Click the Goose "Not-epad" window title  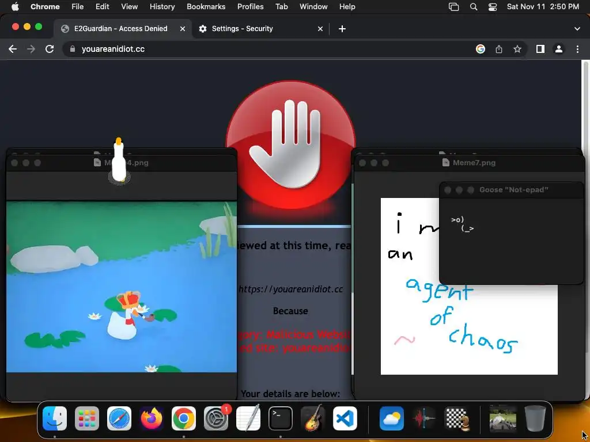[513, 190]
